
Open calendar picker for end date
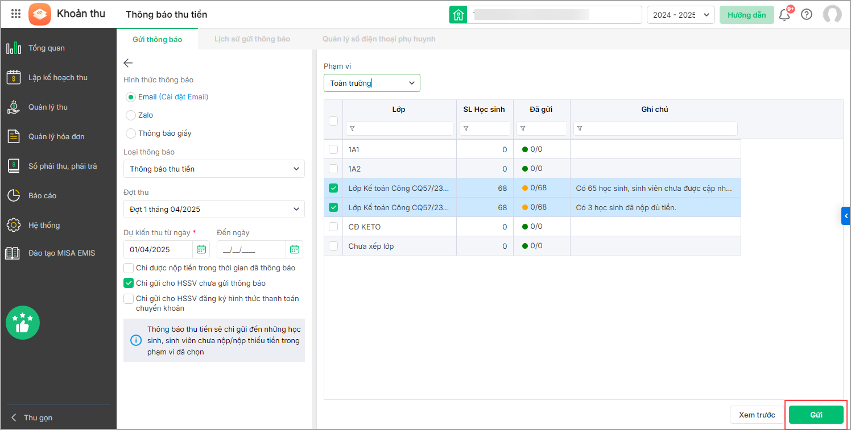294,249
